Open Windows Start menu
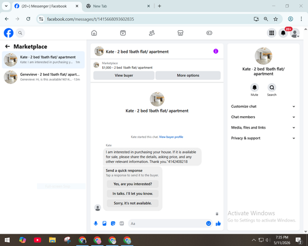Image resolution: width=308 pixels, height=246 pixels. tap(7, 240)
